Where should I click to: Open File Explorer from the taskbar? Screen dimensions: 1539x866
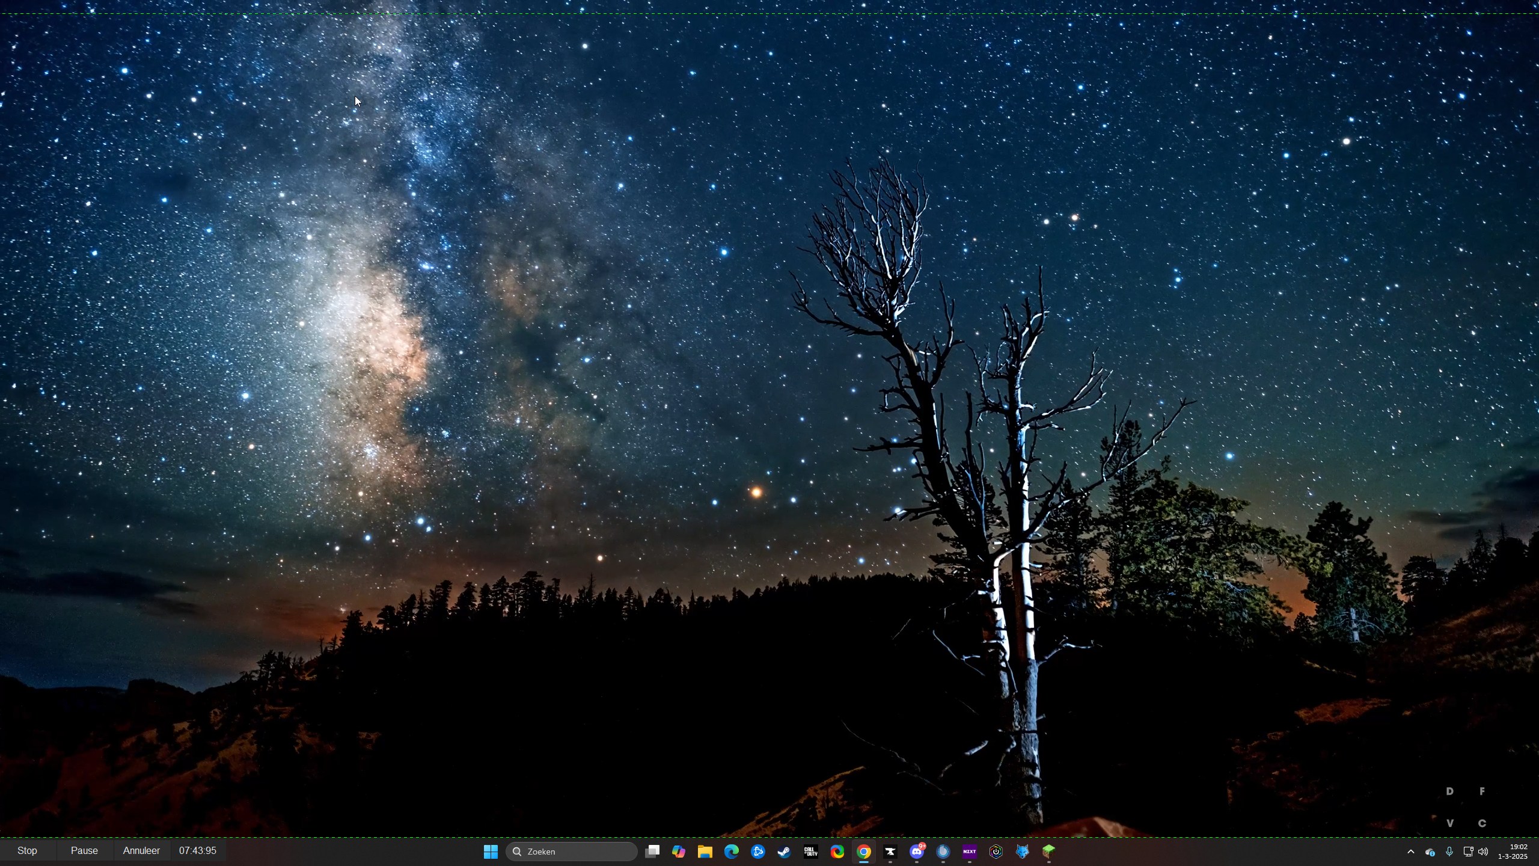(x=705, y=852)
